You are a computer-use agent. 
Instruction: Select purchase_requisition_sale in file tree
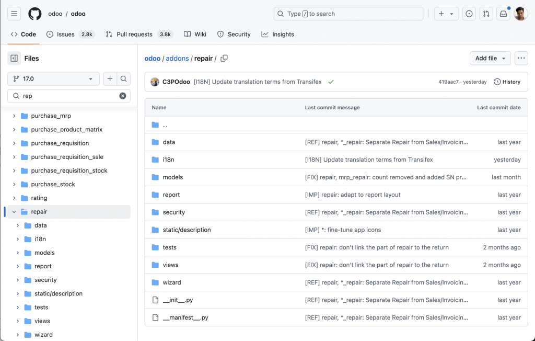(x=67, y=157)
